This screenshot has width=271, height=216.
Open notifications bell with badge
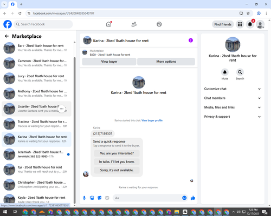pyautogui.click(x=250, y=24)
